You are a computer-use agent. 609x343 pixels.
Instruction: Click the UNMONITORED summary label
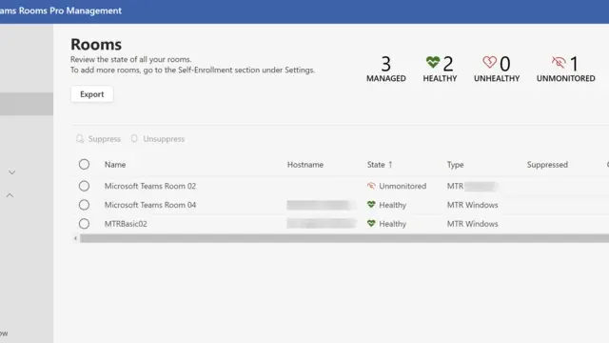566,78
